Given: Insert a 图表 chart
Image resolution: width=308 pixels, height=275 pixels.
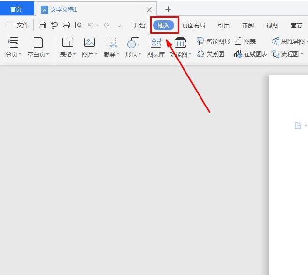Looking at the screenshot, I should [x=245, y=42].
